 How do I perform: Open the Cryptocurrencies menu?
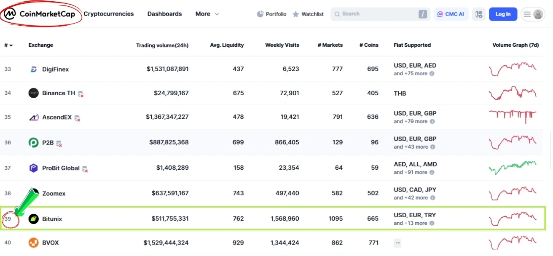(x=109, y=14)
